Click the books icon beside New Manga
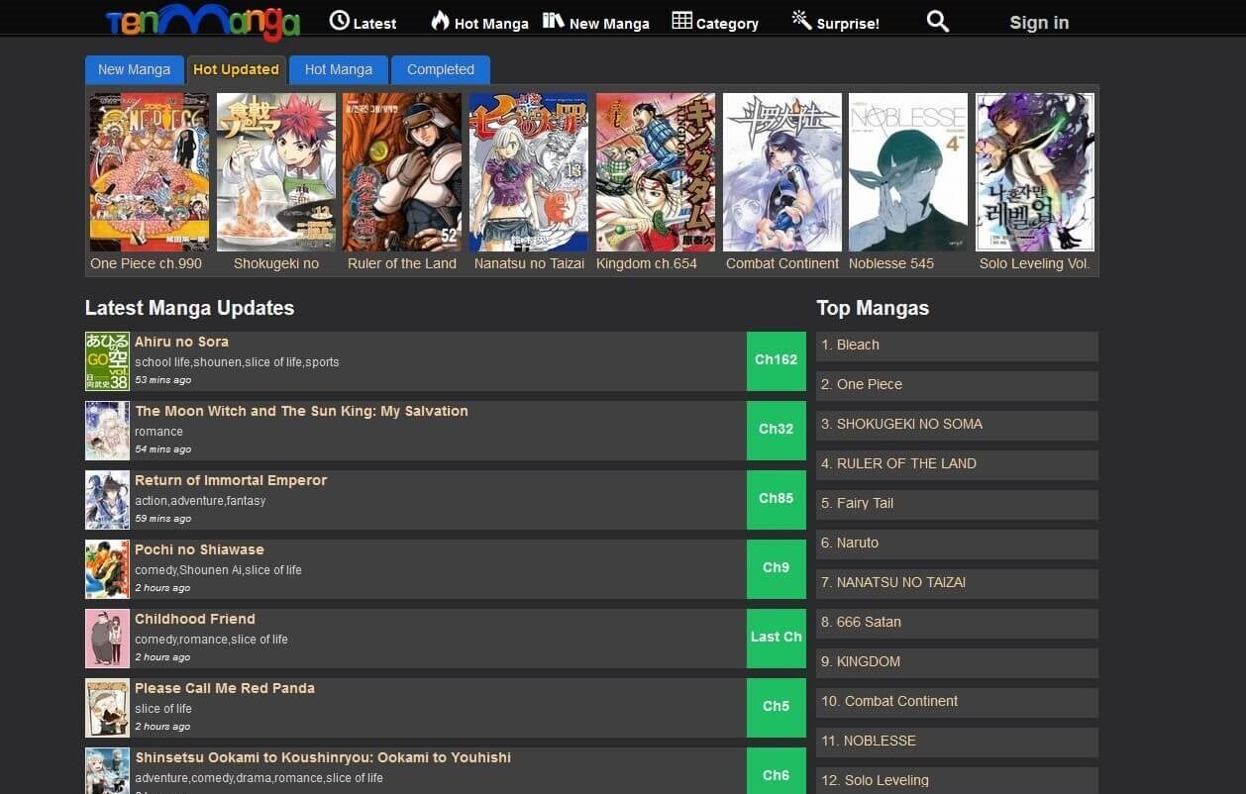1246x794 pixels. tap(554, 21)
